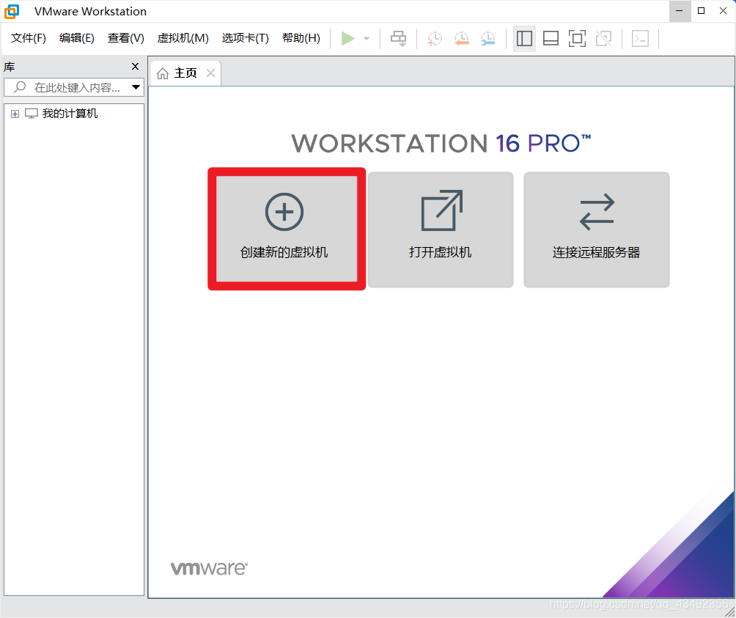Close the 库 library panel
The image size is (736, 618).
click(135, 67)
